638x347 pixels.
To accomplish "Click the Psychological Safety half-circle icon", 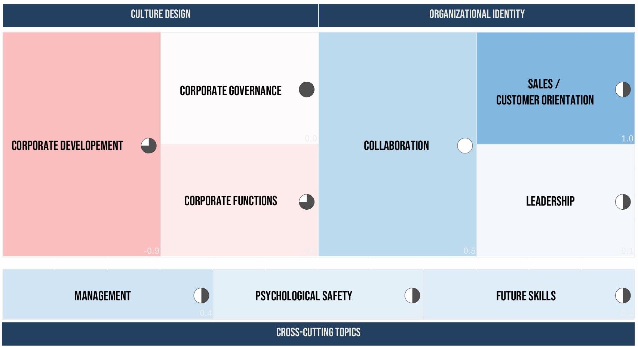I will click(x=412, y=296).
